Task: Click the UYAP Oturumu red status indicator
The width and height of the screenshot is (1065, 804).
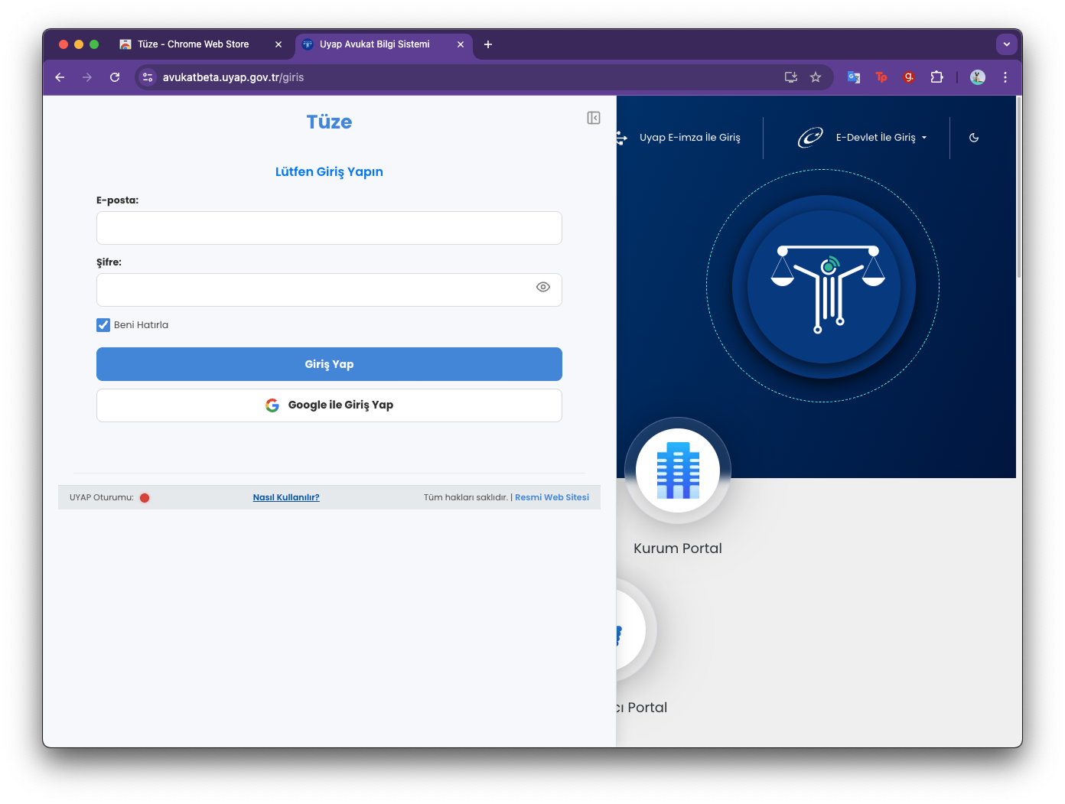Action: click(x=145, y=498)
